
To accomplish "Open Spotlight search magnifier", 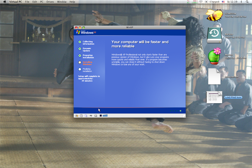I will [247, 2].
